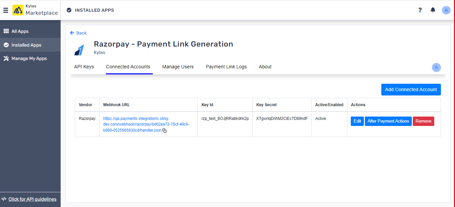This screenshot has height=207, width=455.
Task: Copy the webhook URL with copy icon
Action: pos(165,131)
